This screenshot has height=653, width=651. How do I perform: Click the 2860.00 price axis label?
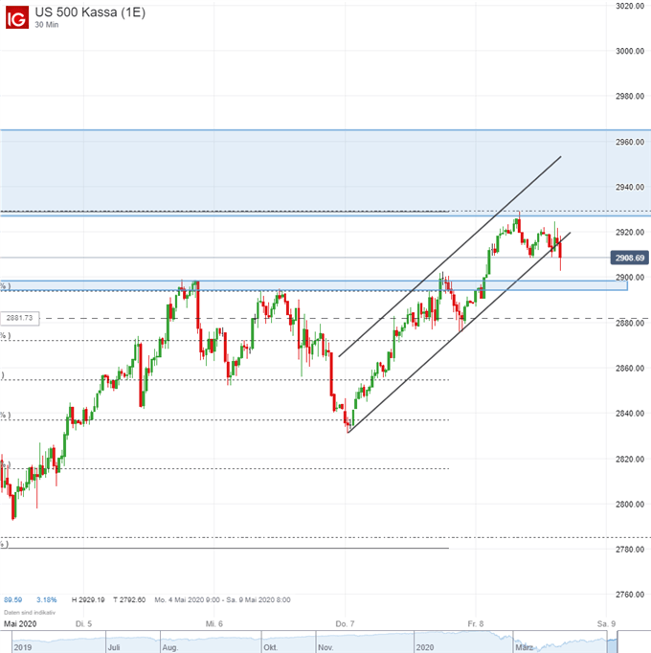coord(630,368)
